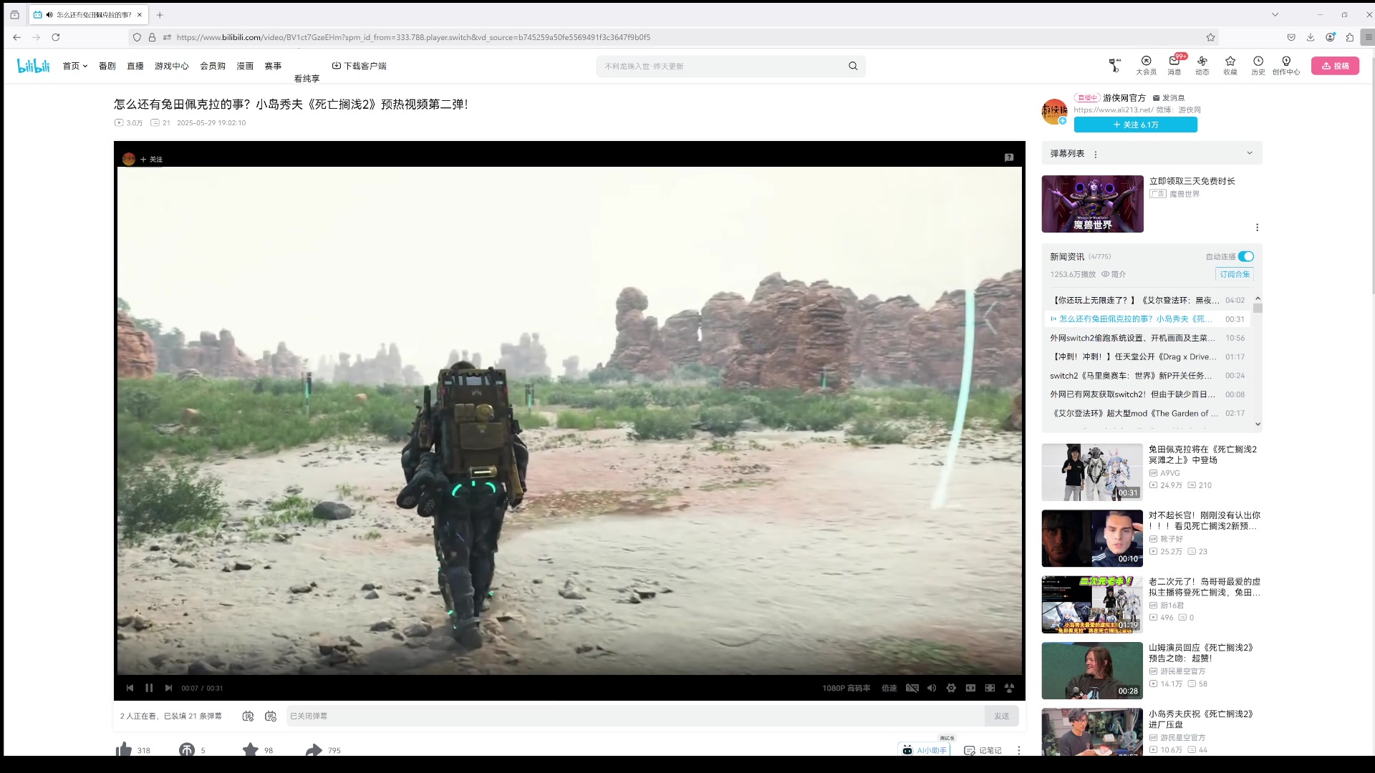Screen dimensions: 1375x773
Task: Like the video (318 thumbs up)
Action: tap(132, 750)
